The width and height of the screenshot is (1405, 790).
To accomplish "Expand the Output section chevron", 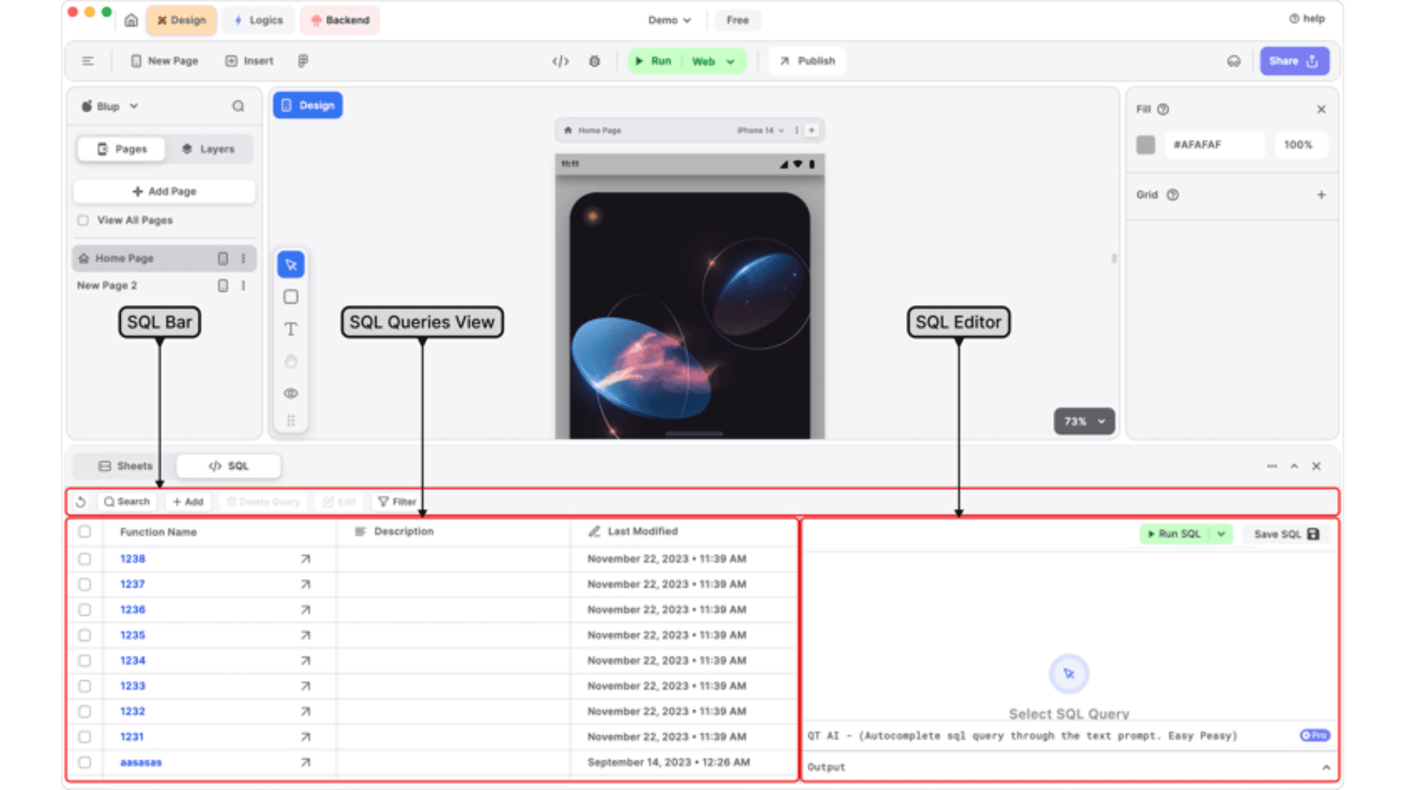I will [1326, 767].
